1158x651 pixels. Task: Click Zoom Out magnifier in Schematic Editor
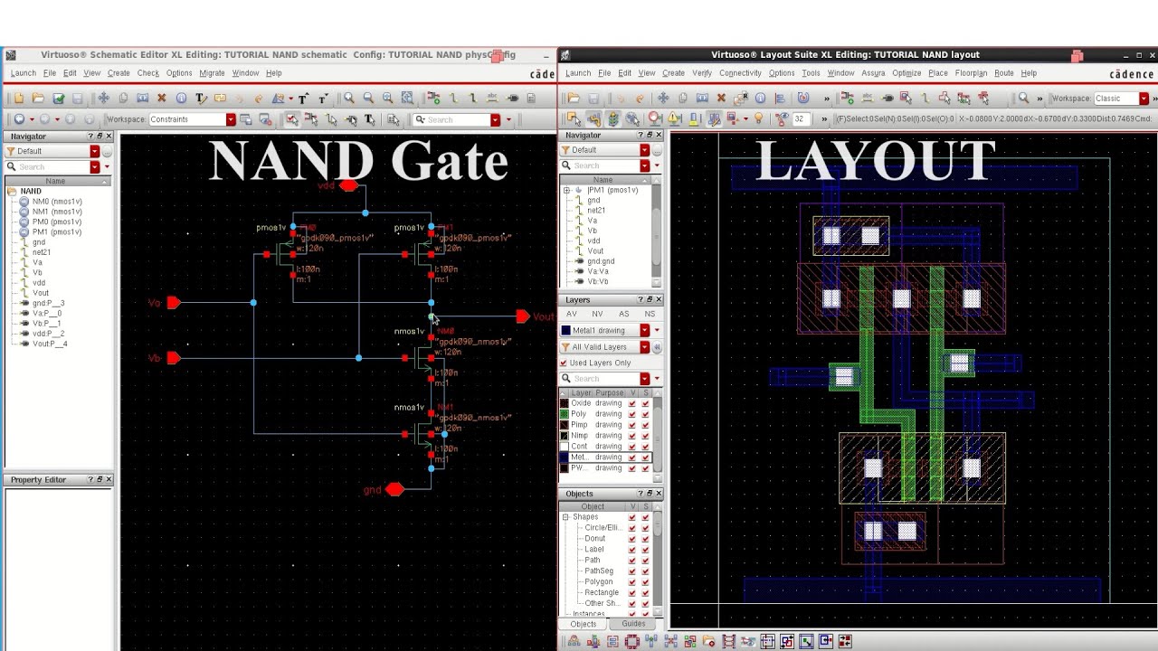pyautogui.click(x=368, y=98)
